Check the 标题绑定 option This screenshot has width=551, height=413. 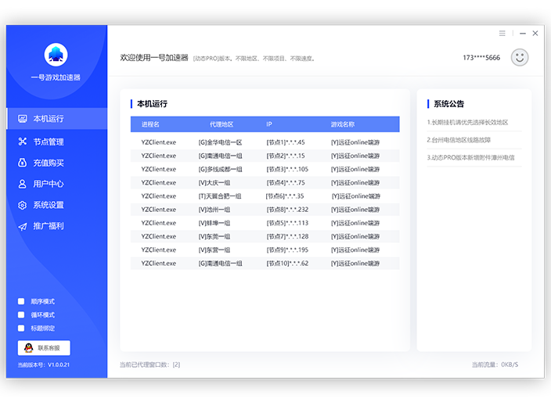pyautogui.click(x=21, y=328)
